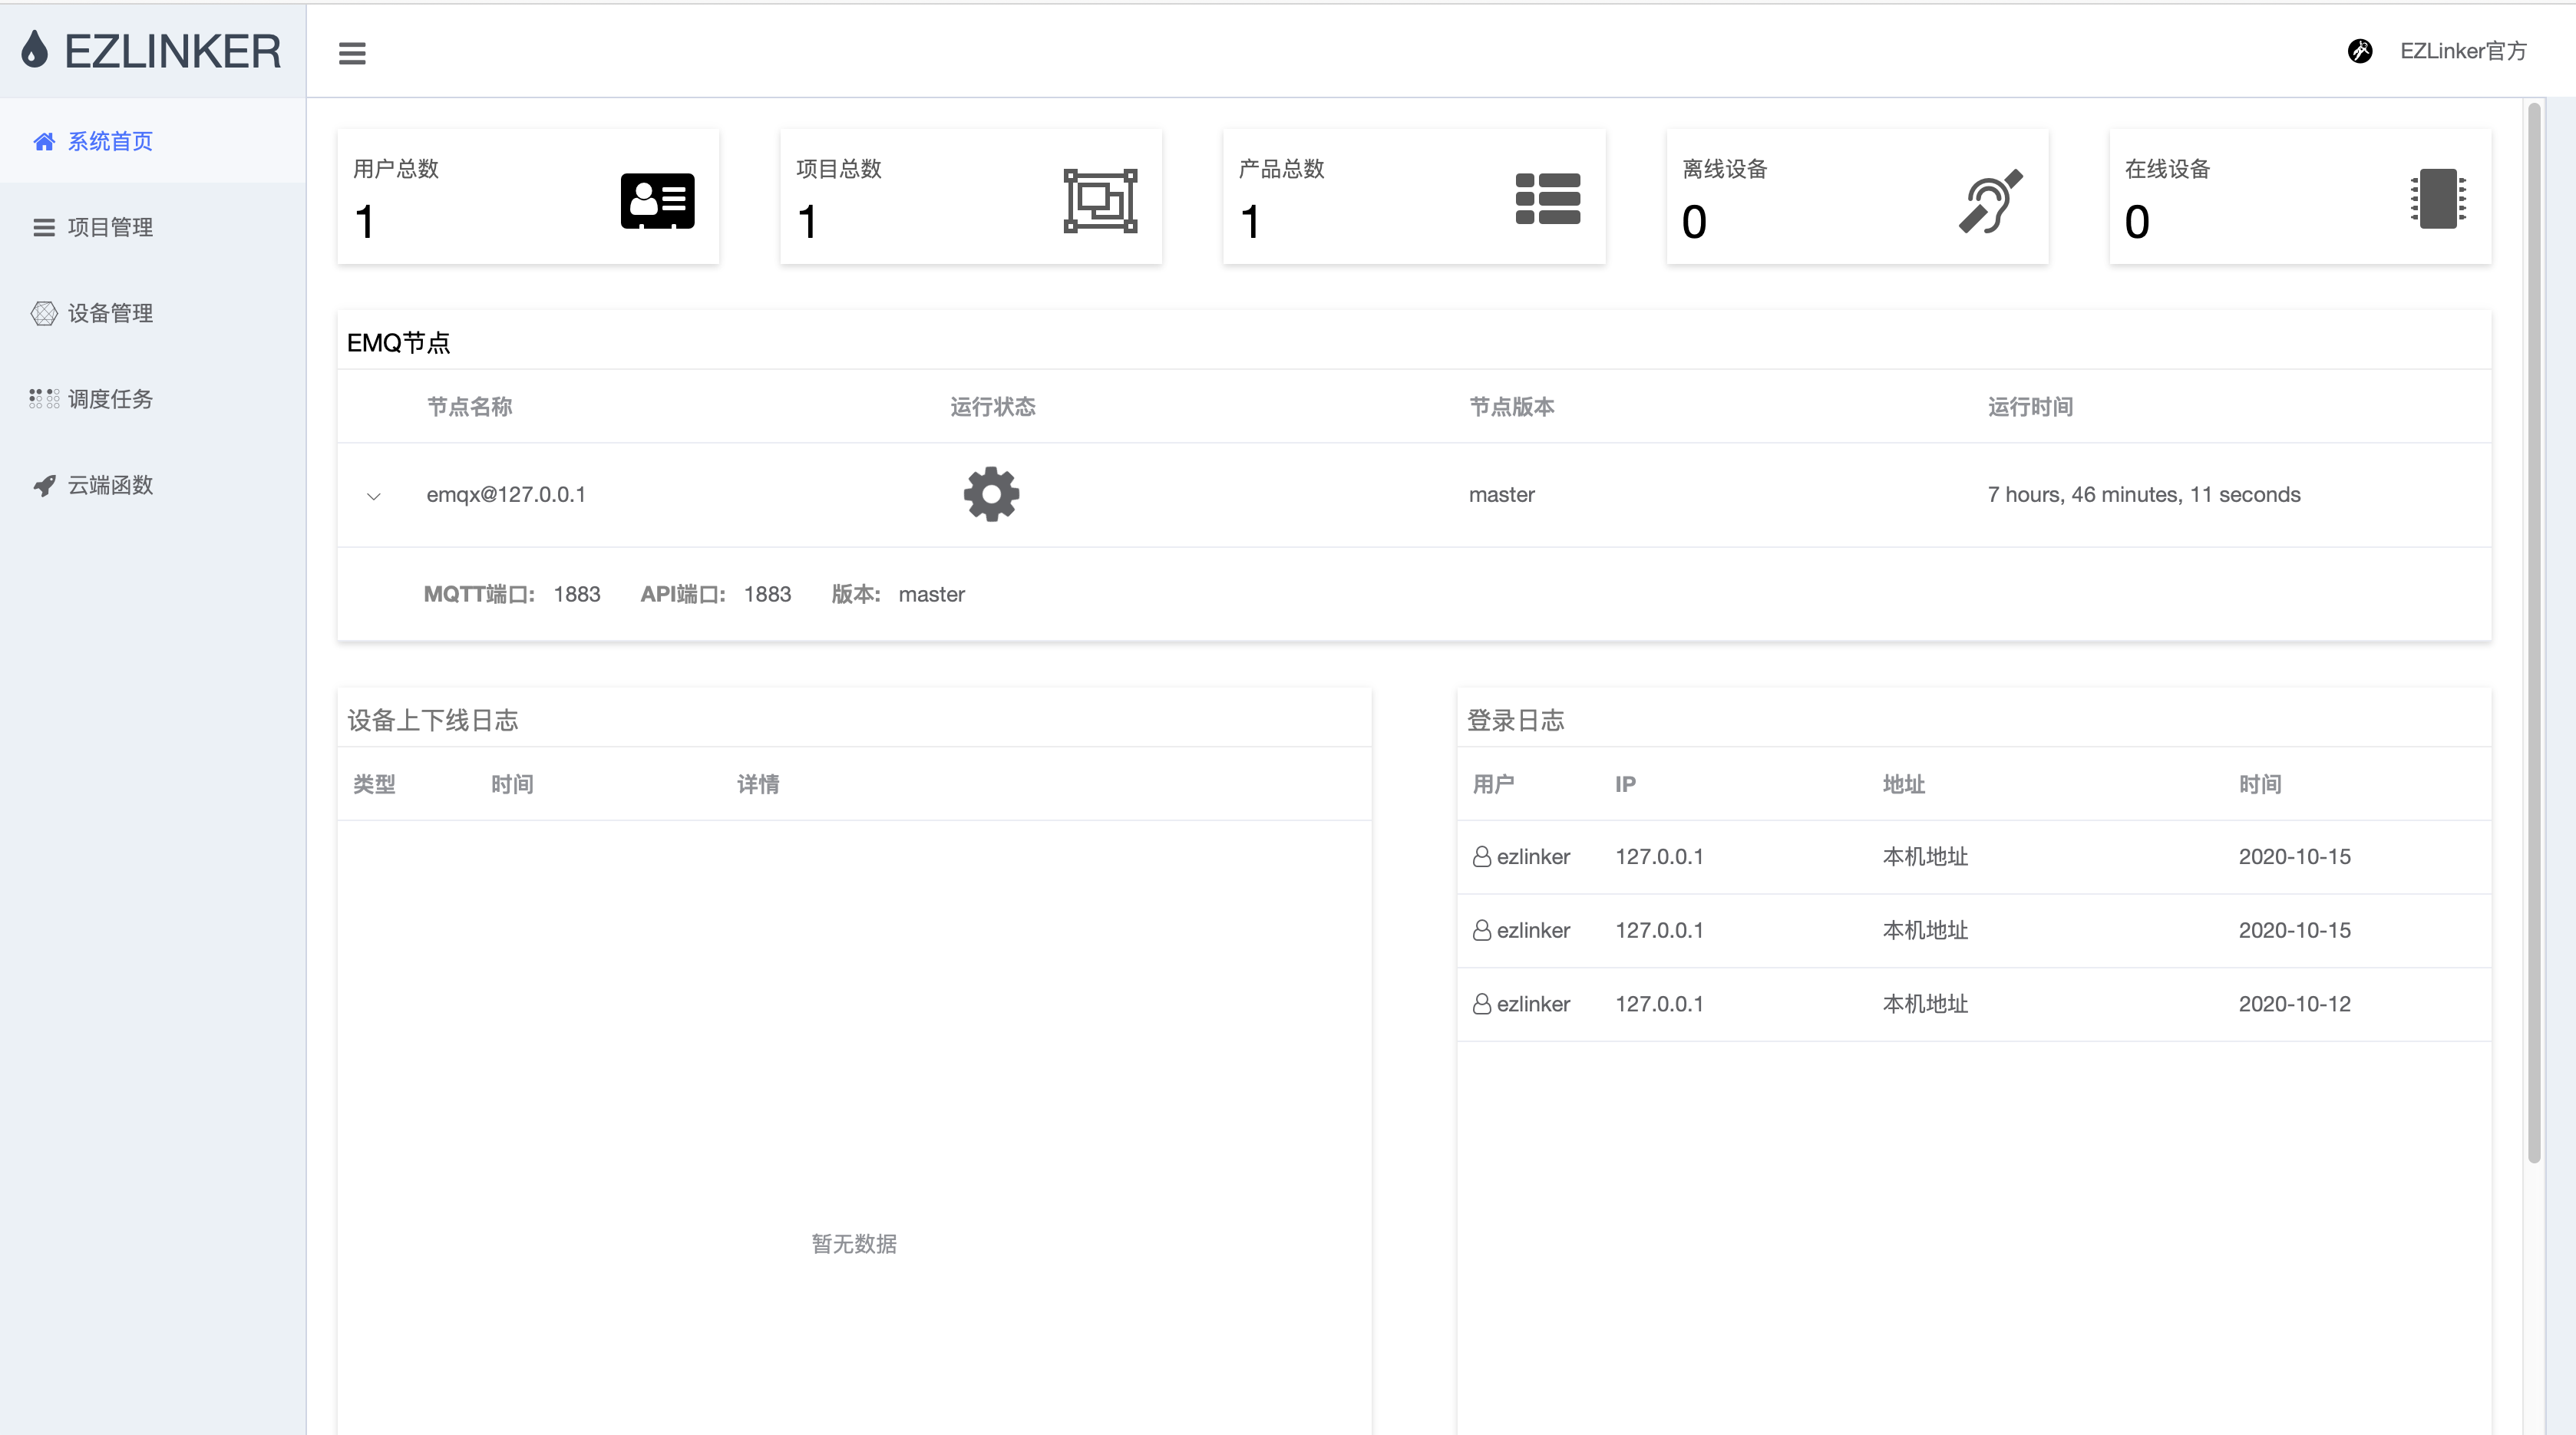Click the MQTT端口 1883 value
The image size is (2576, 1435).
click(577, 594)
